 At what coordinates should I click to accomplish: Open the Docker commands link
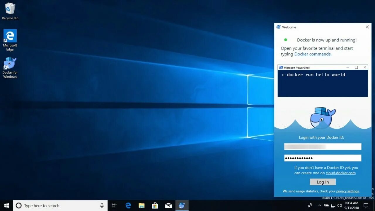tap(313, 54)
